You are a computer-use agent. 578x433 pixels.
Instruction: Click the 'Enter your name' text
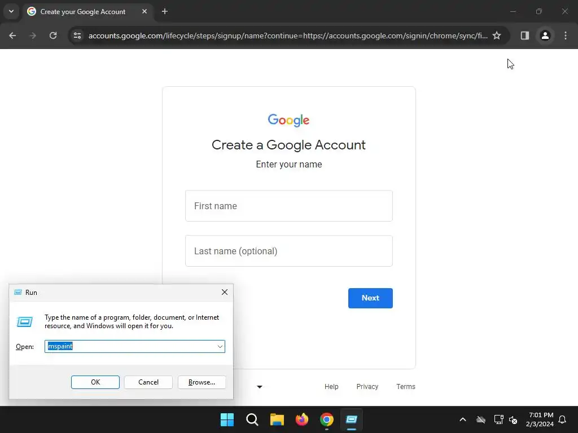(288, 164)
